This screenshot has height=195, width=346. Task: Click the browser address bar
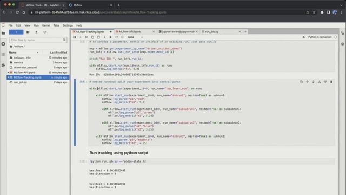coord(168,12)
